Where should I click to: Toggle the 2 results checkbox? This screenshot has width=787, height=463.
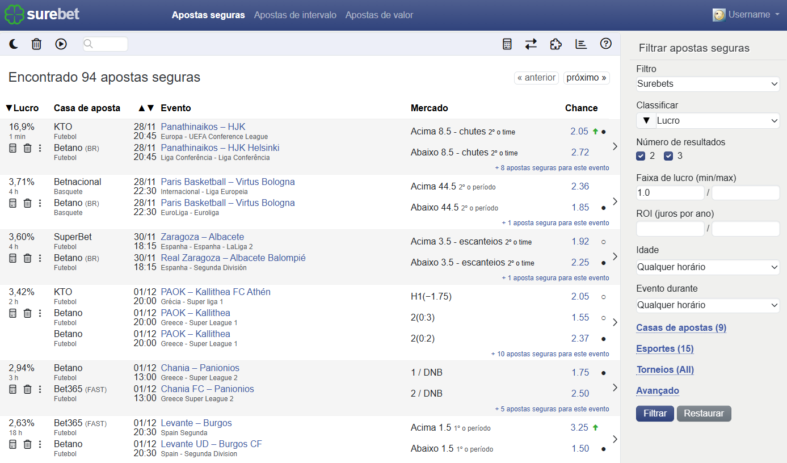641,156
